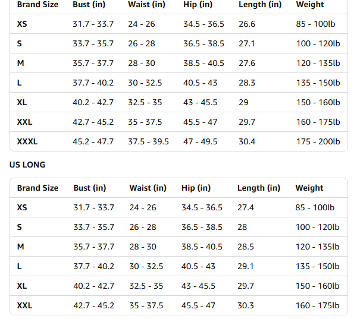This screenshot has height=319, width=357.
Task: Click the 28.3 length value for L
Action: (x=247, y=83)
